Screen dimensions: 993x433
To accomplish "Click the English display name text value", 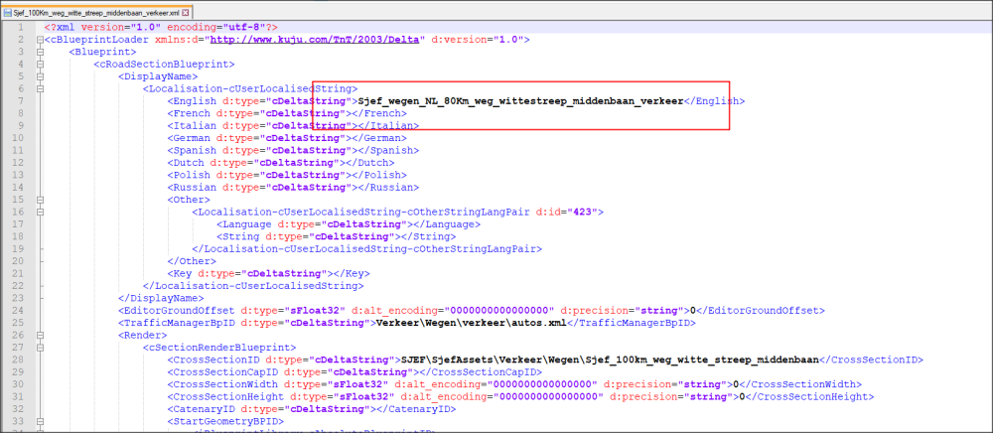I will tap(522, 101).
